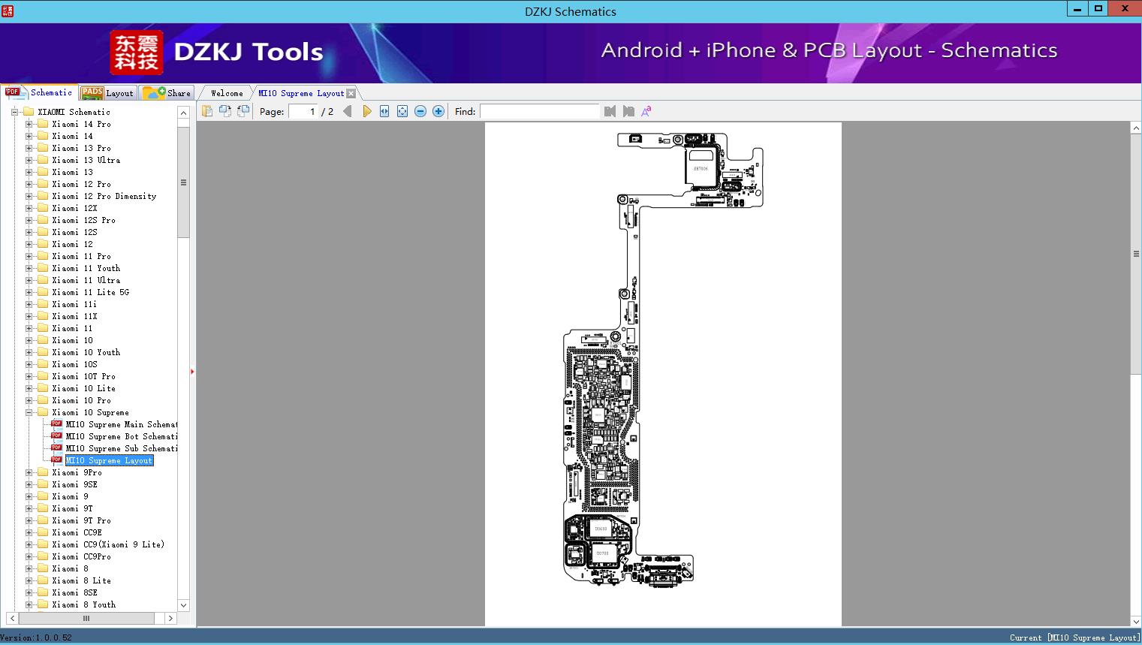Open the Welcome tab

(x=227, y=93)
